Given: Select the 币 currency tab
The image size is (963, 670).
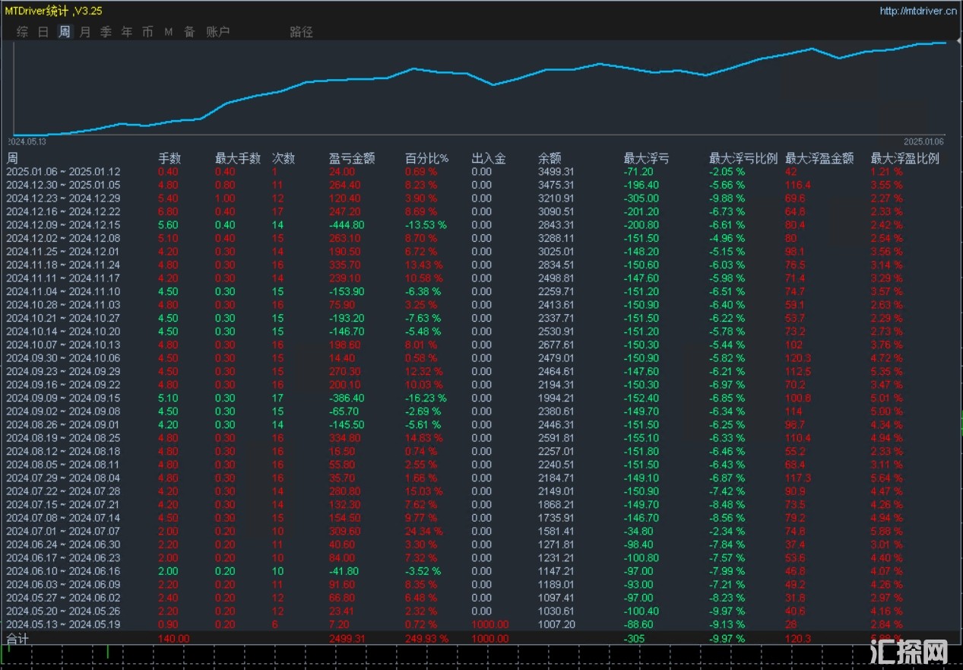Looking at the screenshot, I should point(147,32).
